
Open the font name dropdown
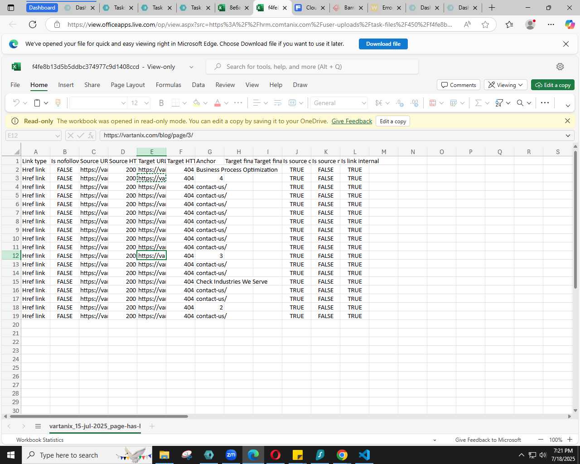123,103
